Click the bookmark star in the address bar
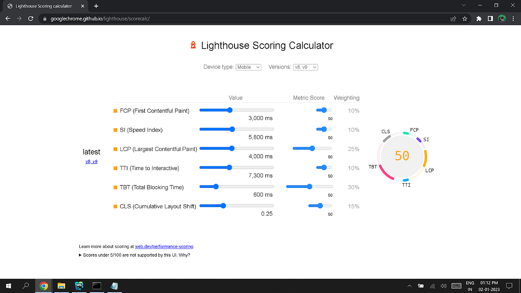This screenshot has height=293, width=521. pyautogui.click(x=465, y=19)
